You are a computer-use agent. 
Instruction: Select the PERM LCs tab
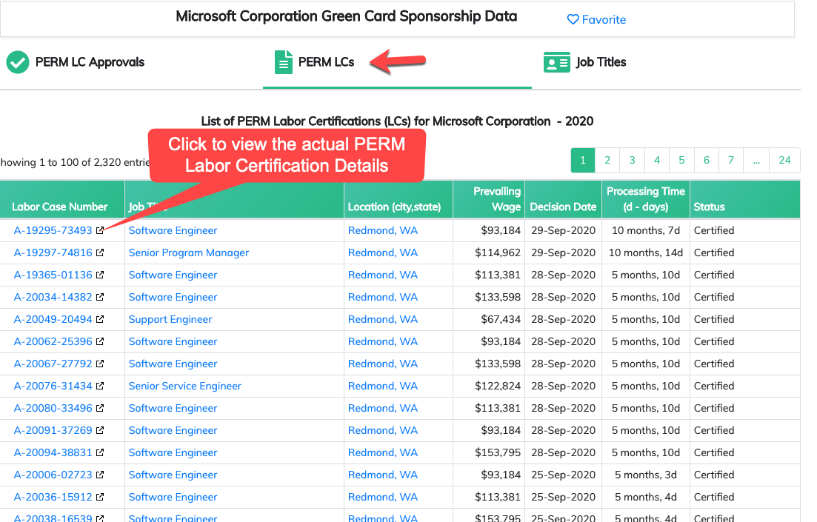tap(315, 62)
